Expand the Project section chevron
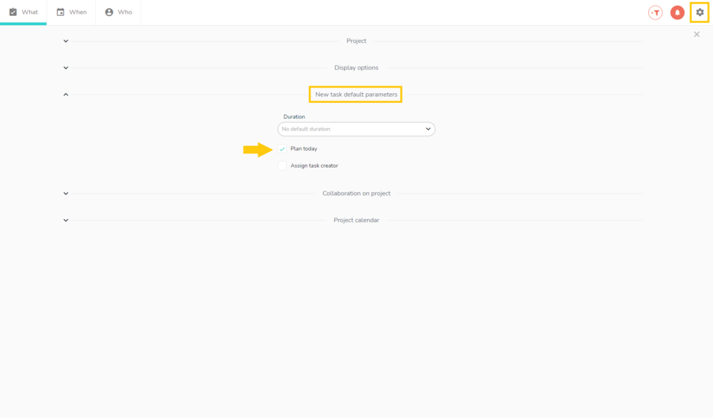The height and width of the screenshot is (418, 713). (x=65, y=41)
